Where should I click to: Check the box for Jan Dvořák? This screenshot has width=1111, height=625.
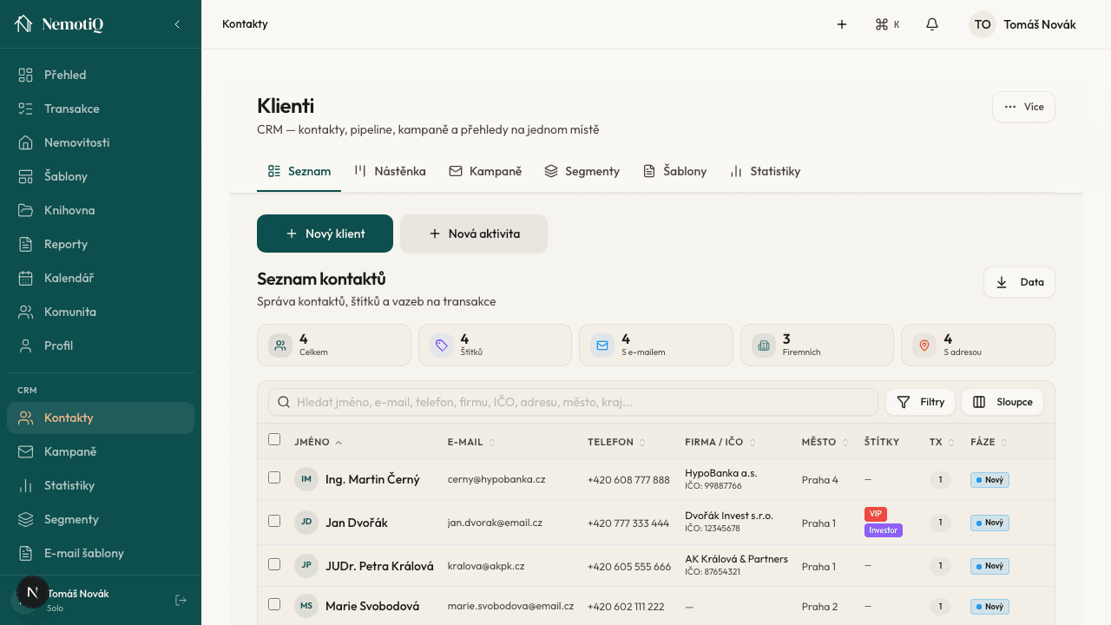pos(274,521)
